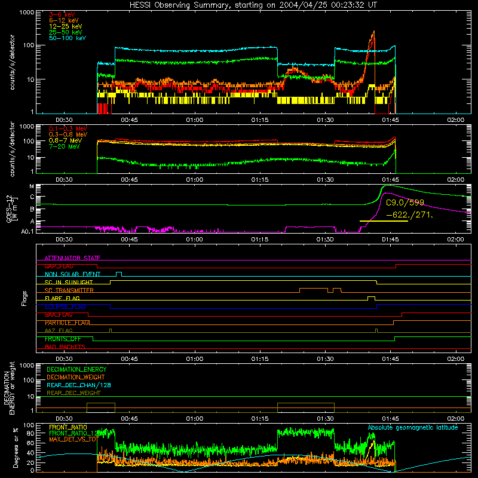Select the REAR_DEC_WEIGHT legend label

pos(73,393)
